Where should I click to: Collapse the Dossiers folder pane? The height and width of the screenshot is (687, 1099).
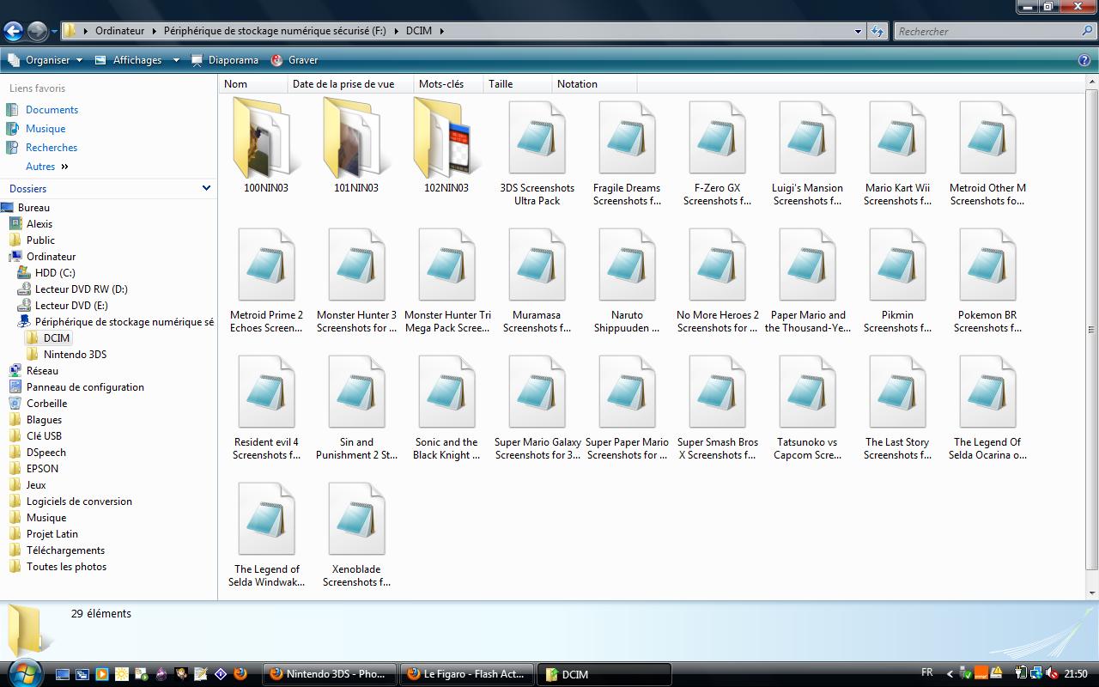[x=206, y=188]
